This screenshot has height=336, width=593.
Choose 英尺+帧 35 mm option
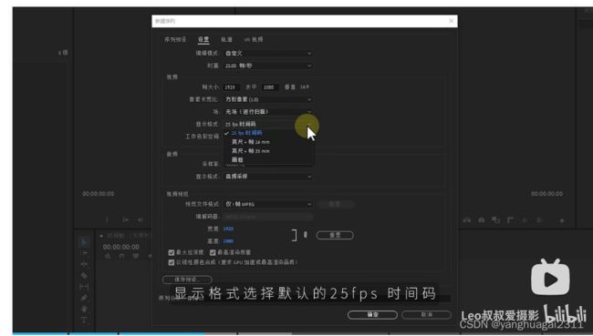pyautogui.click(x=268, y=151)
